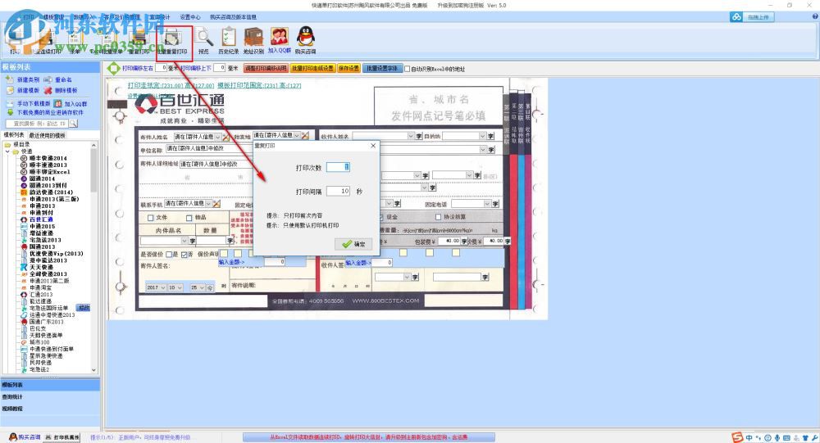The height and width of the screenshot is (443, 820).
Task: Select 韵达快递(2014) in the template tree
Action: coord(51,192)
